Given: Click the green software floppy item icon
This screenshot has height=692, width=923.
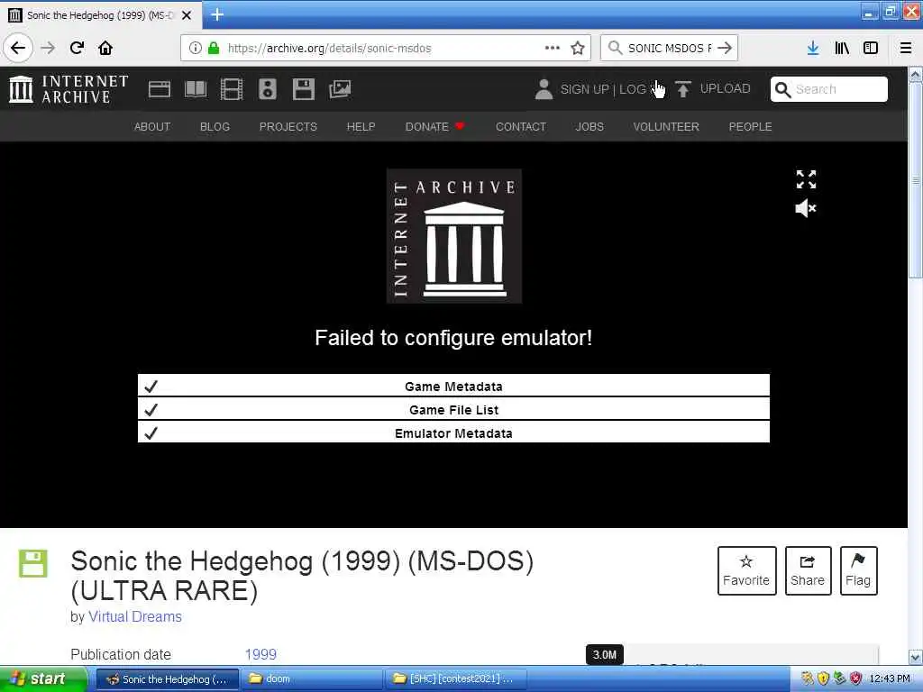Looking at the screenshot, I should 33,564.
